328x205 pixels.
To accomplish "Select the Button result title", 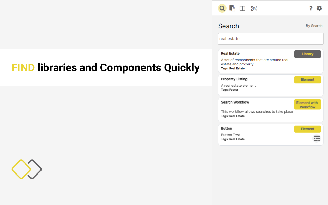I will point(227,128).
